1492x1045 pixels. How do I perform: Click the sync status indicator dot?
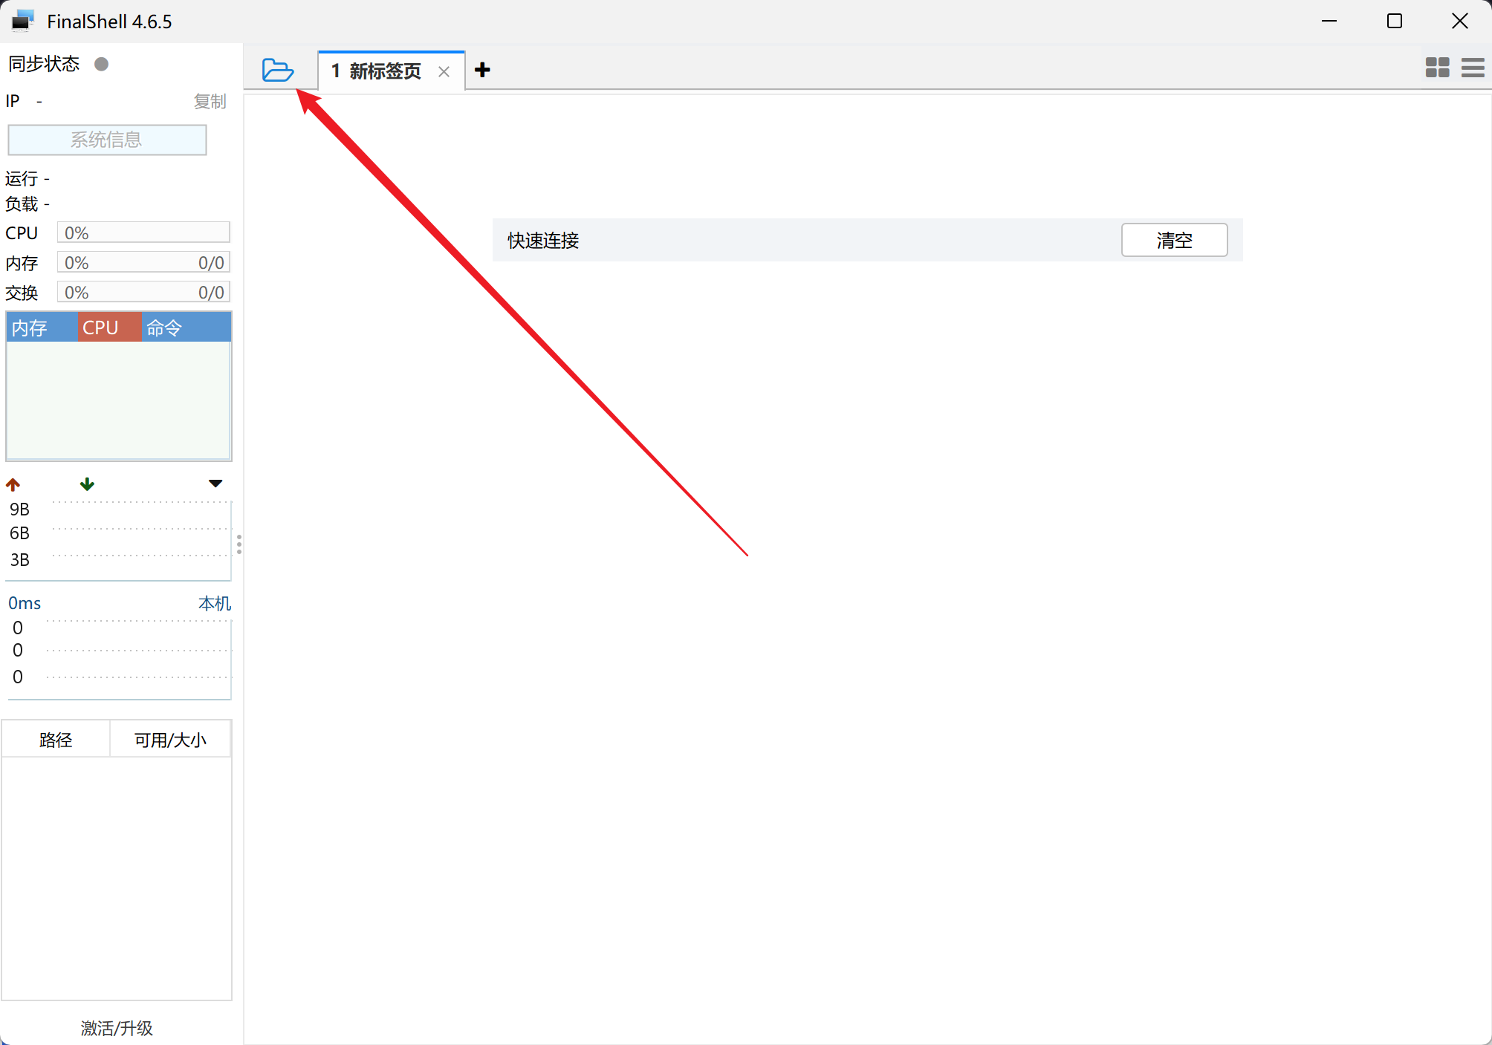tap(102, 64)
